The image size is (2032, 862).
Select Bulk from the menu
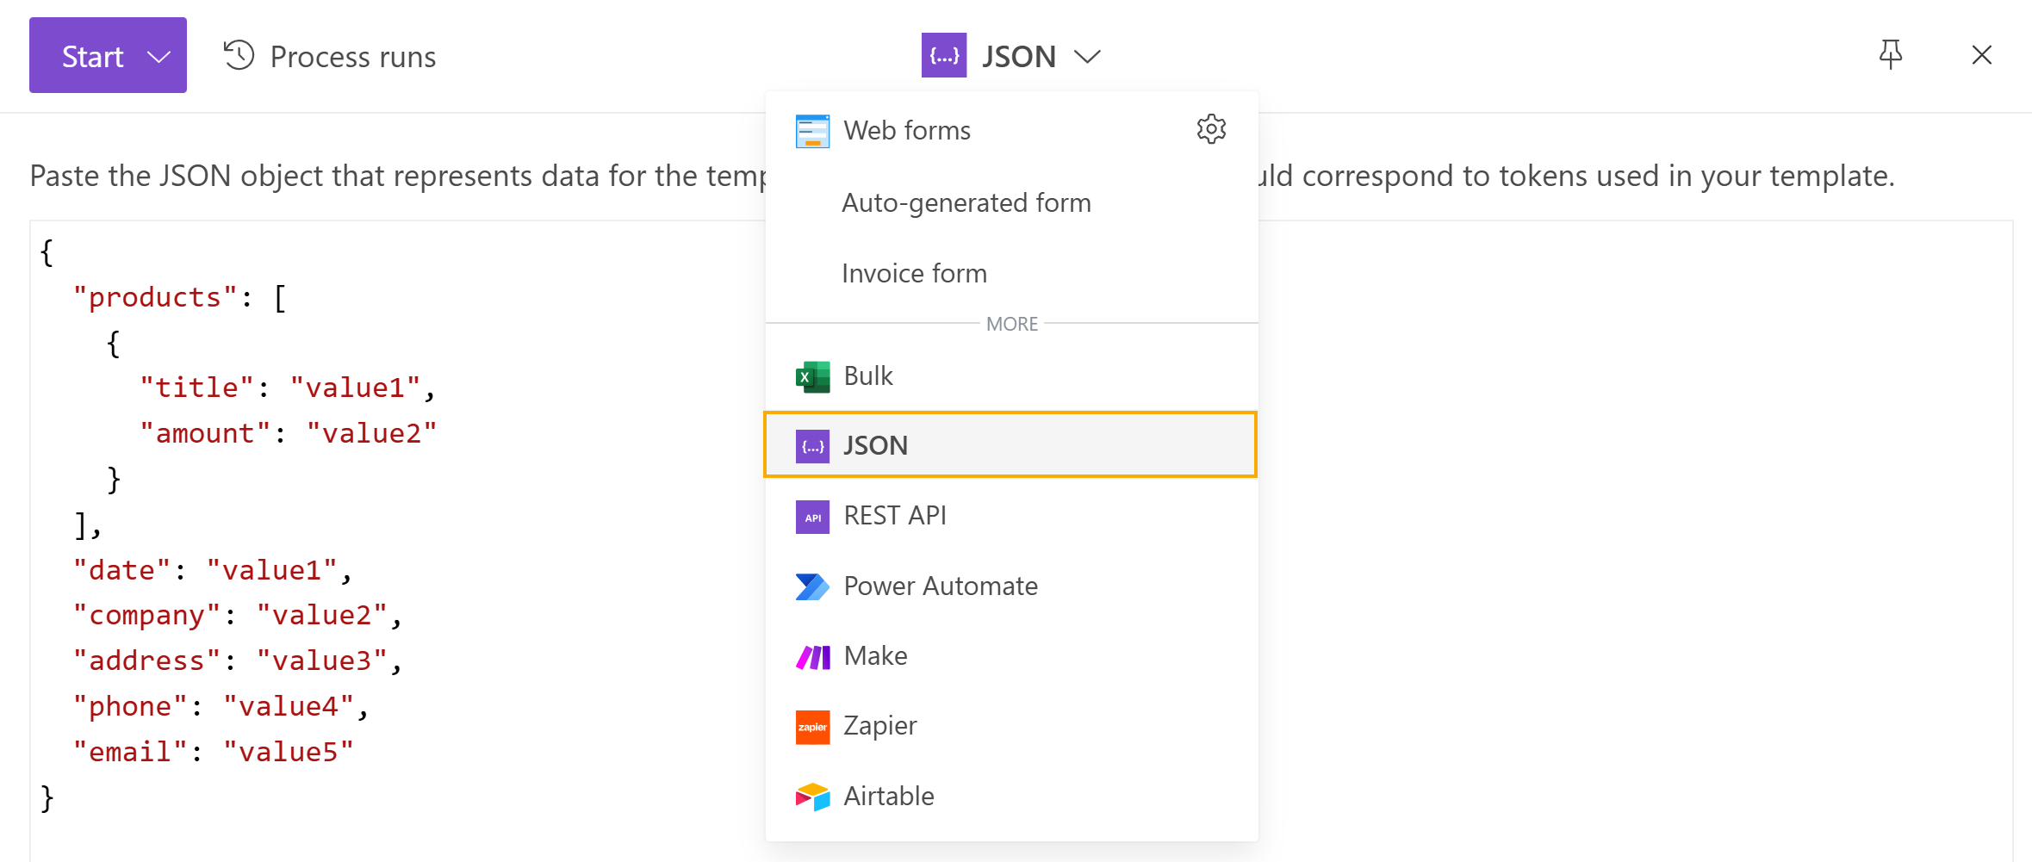point(1011,376)
